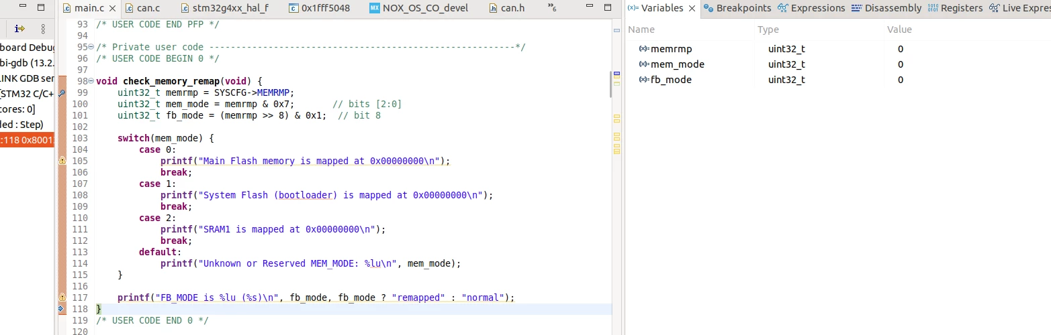Click the "System Flash (bootloader)" printf string
This screenshot has height=335, width=1051.
pyautogui.click(x=340, y=195)
